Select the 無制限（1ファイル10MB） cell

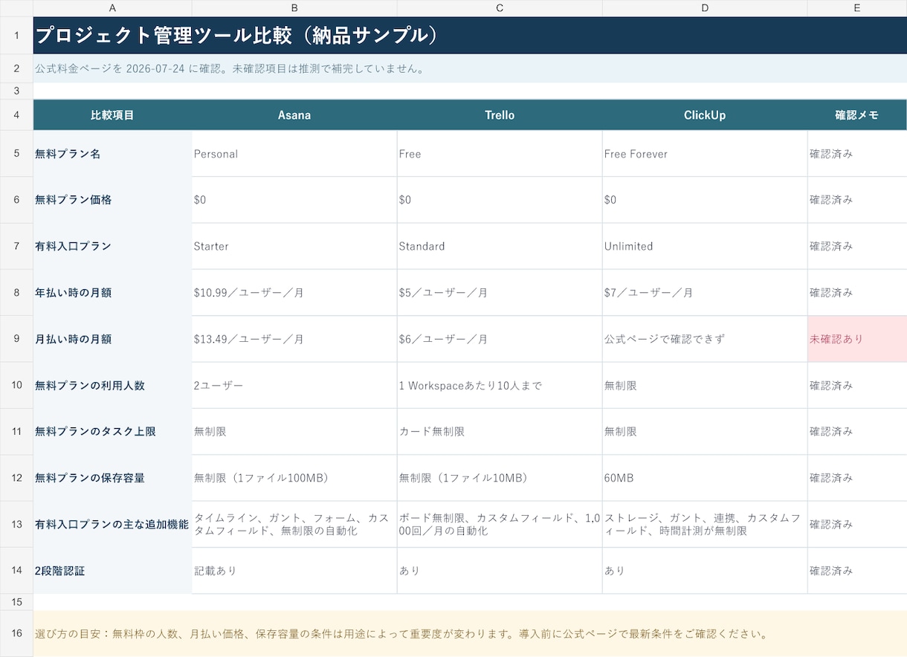[x=500, y=478]
